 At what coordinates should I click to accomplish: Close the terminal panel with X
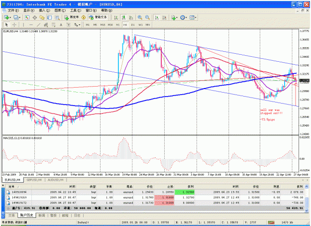pos(3,185)
